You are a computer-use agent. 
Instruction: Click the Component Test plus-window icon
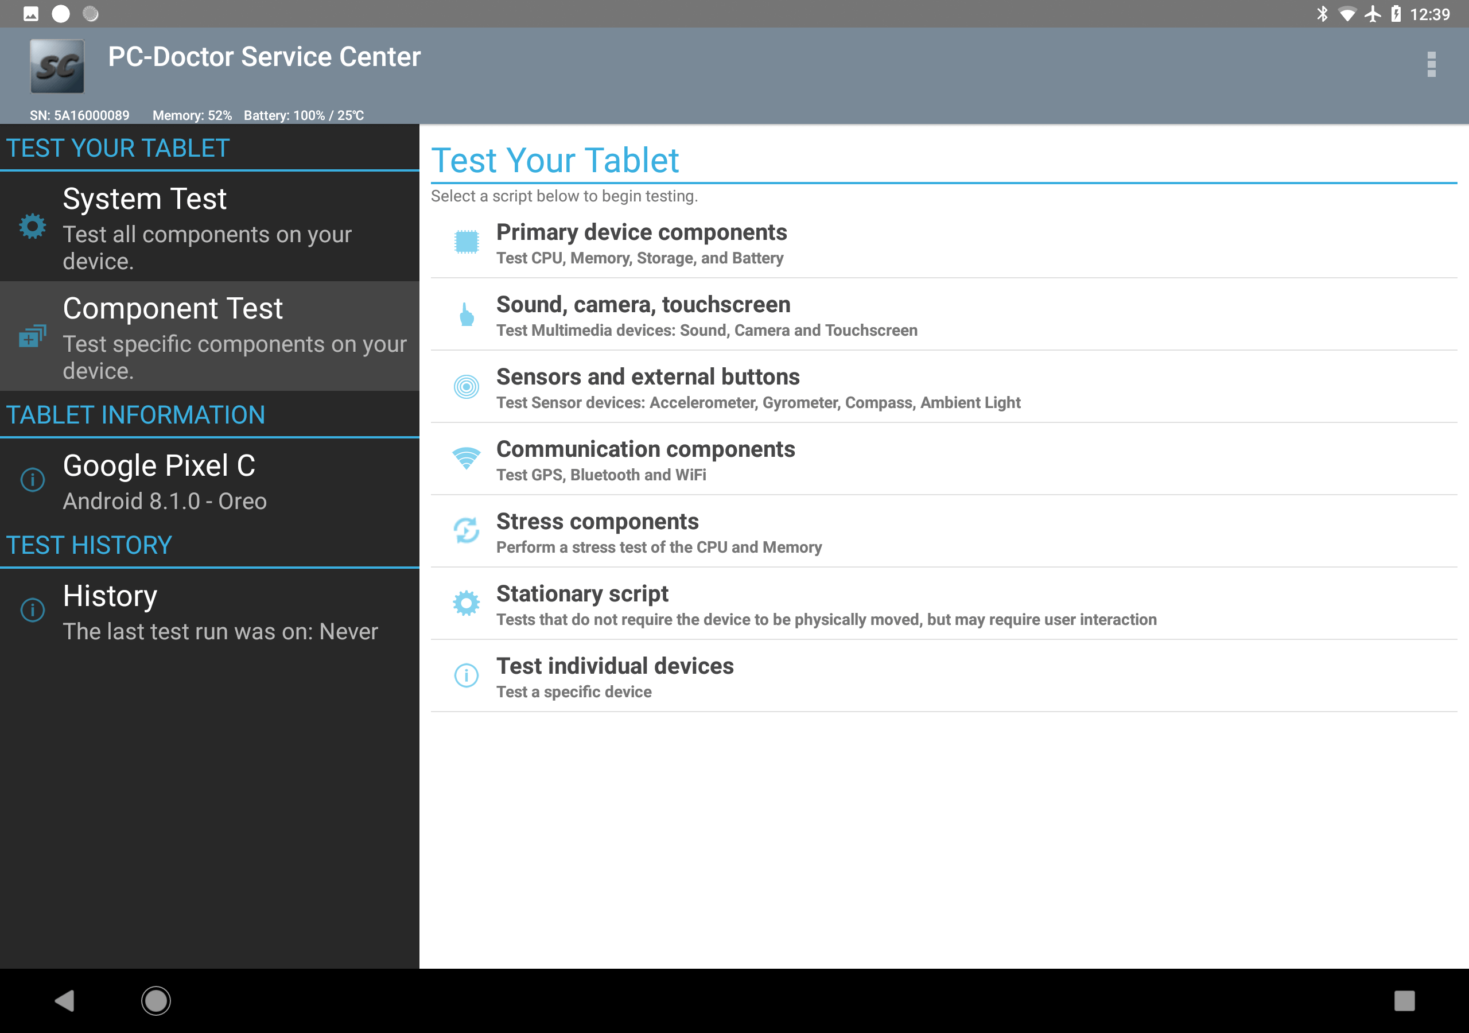coord(32,337)
